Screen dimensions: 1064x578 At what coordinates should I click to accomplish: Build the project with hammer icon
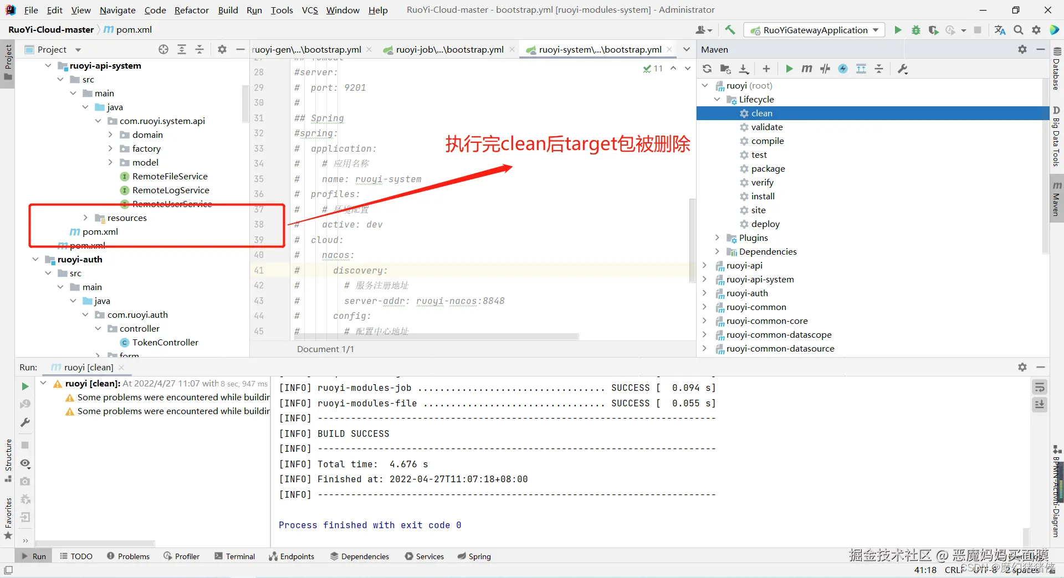[730, 30]
